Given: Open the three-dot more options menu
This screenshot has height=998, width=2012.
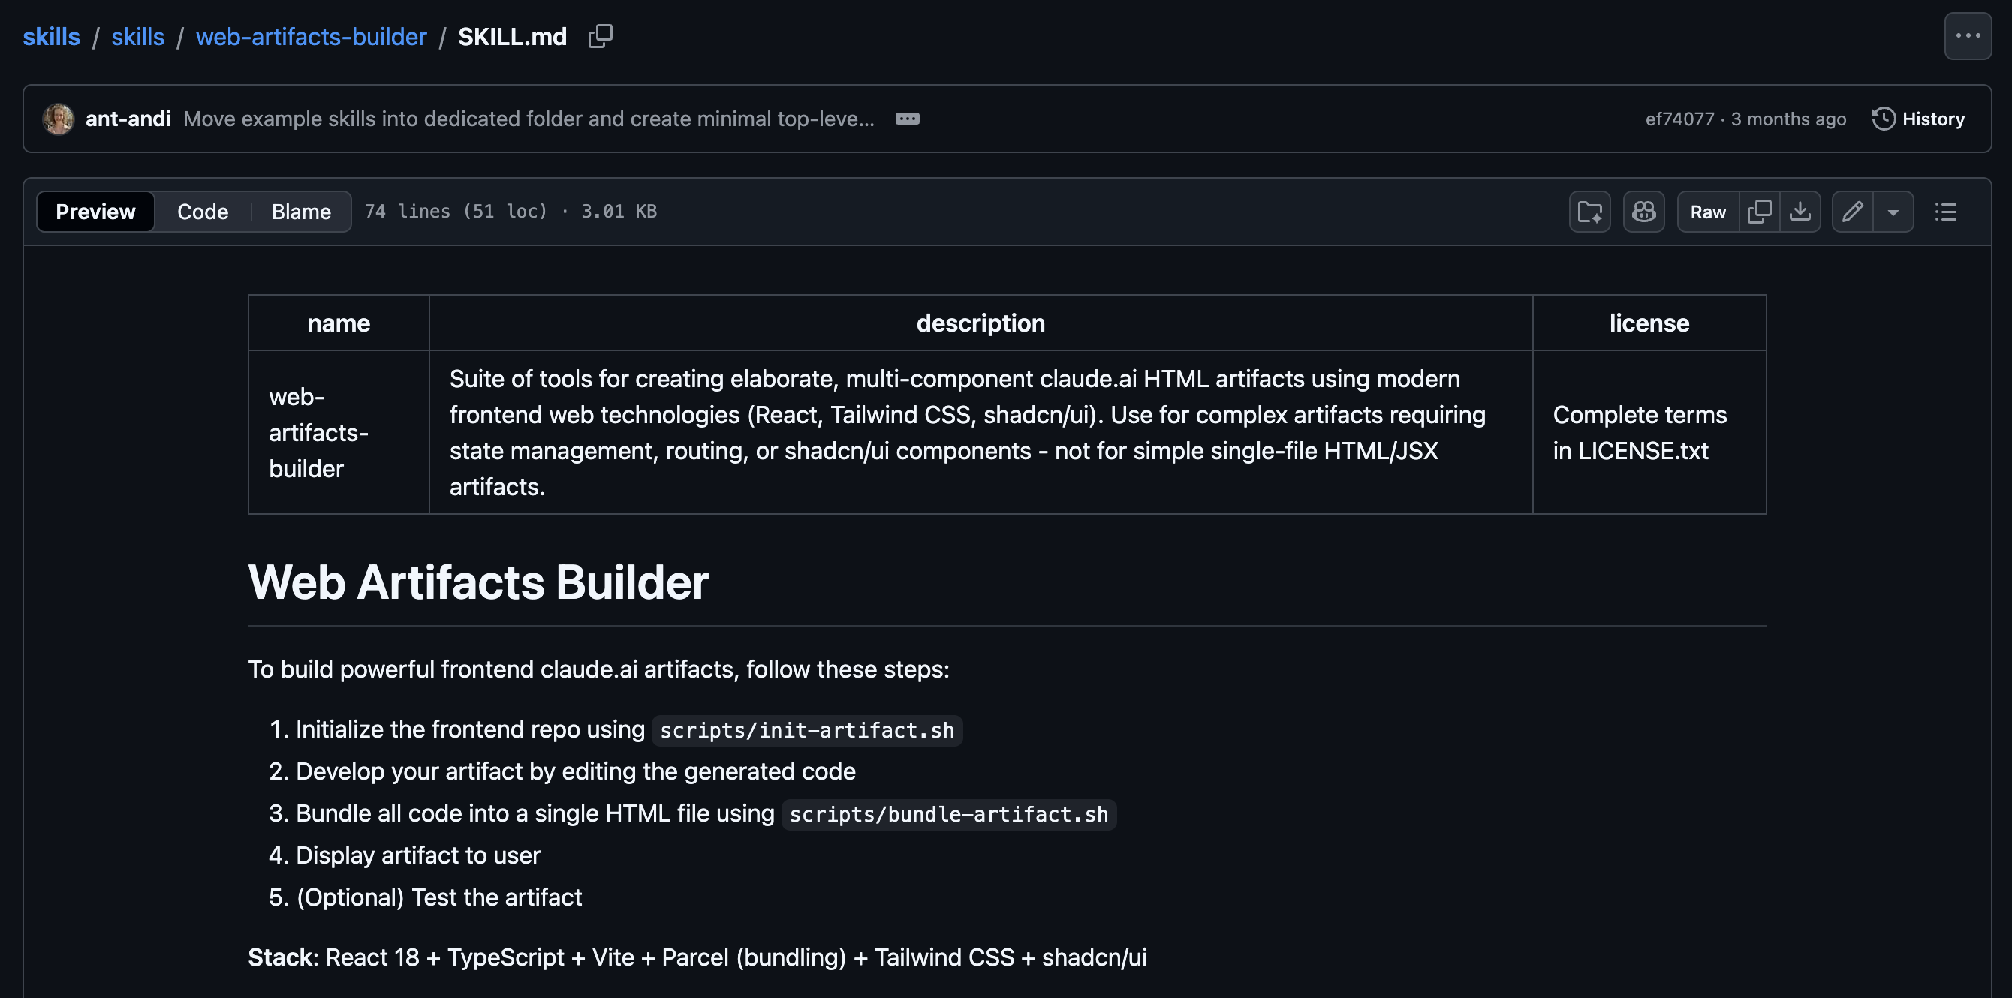Looking at the screenshot, I should 1967,36.
